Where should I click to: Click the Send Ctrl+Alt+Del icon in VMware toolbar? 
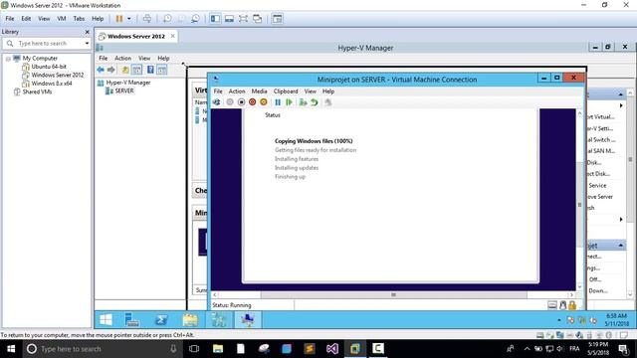pos(147,19)
